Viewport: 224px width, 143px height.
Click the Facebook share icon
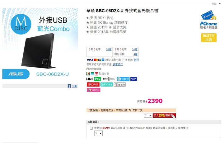pos(69,86)
